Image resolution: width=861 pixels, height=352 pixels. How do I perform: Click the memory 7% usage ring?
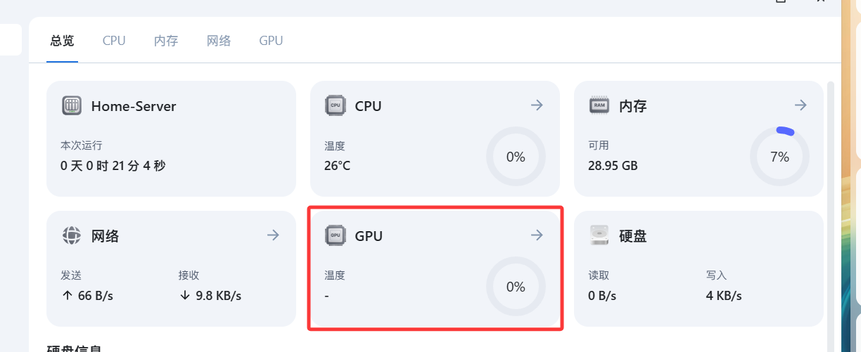[779, 157]
